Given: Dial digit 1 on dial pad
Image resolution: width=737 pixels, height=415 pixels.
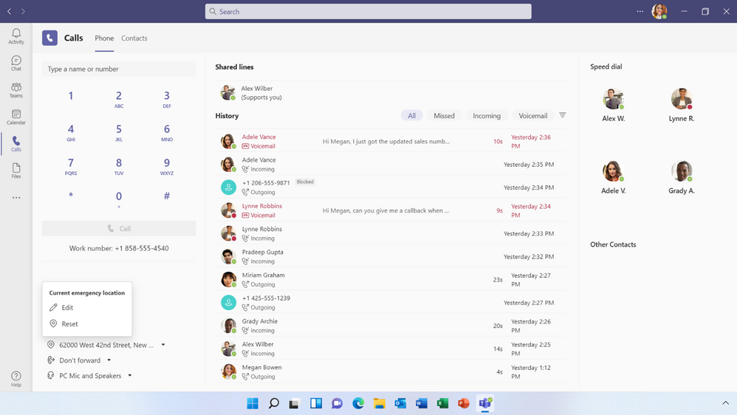Looking at the screenshot, I should (70, 96).
